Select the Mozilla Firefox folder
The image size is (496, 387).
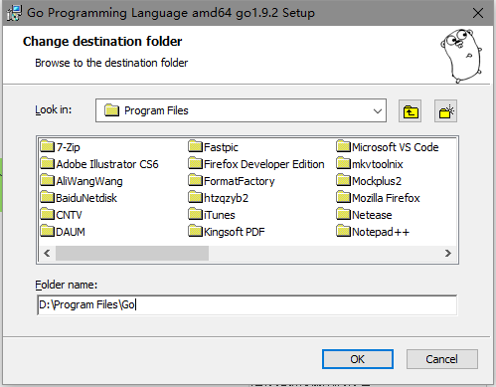pyautogui.click(x=378, y=198)
